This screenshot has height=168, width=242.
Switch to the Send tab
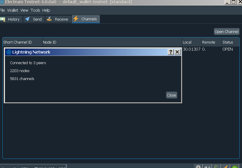point(34,19)
